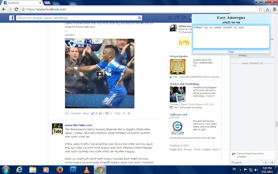The height and width of the screenshot is (174, 278).
Task: Click the Share link under the video
Action: point(86,113)
